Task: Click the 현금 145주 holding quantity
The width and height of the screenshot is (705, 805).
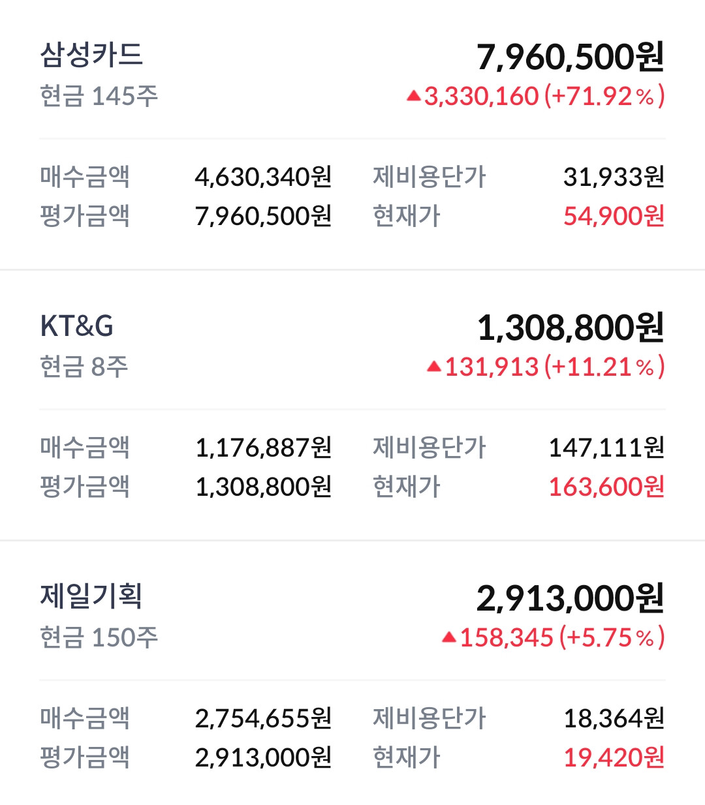Action: pos(99,97)
